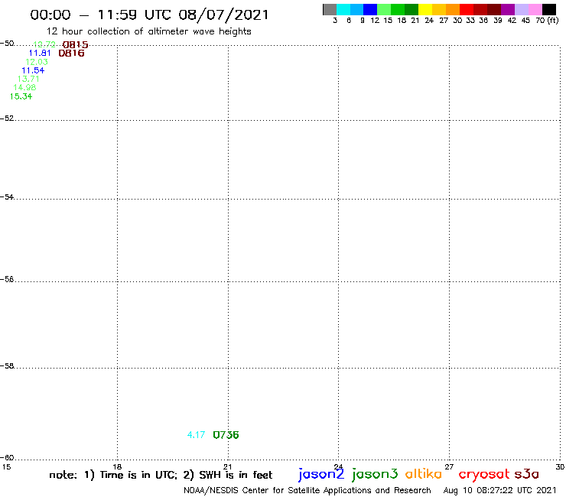Select the blue reading 11.54
The height and width of the screenshot is (497, 566).
pos(33,70)
